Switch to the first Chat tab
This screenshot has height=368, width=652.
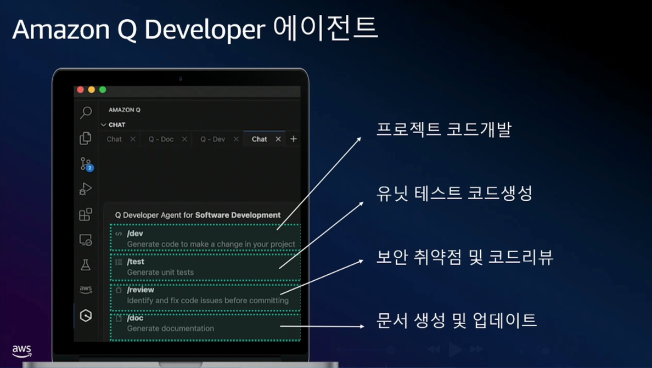114,139
